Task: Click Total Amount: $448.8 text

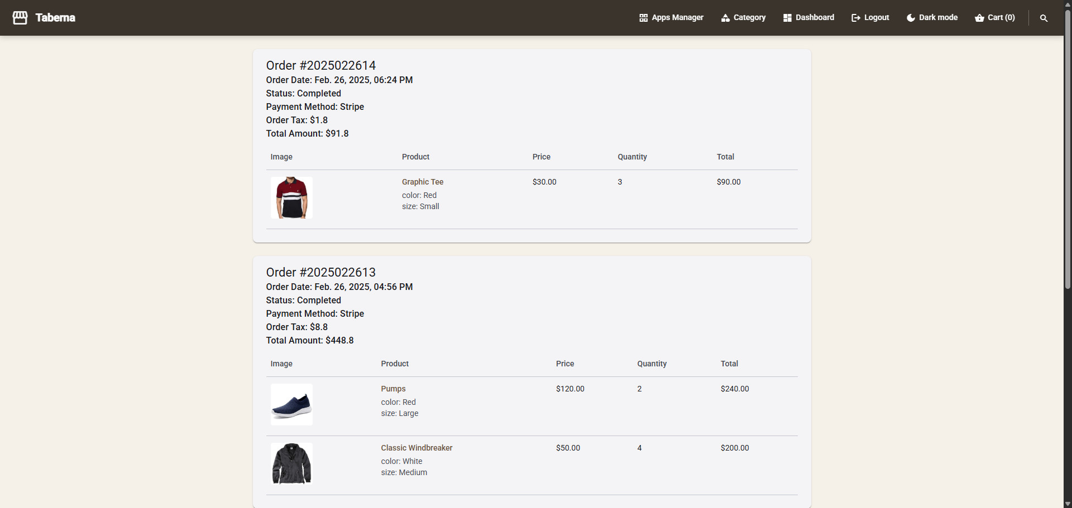Action: pyautogui.click(x=310, y=340)
